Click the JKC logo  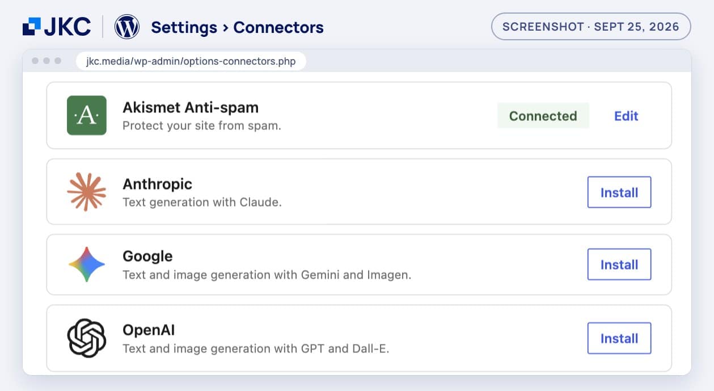coord(57,27)
